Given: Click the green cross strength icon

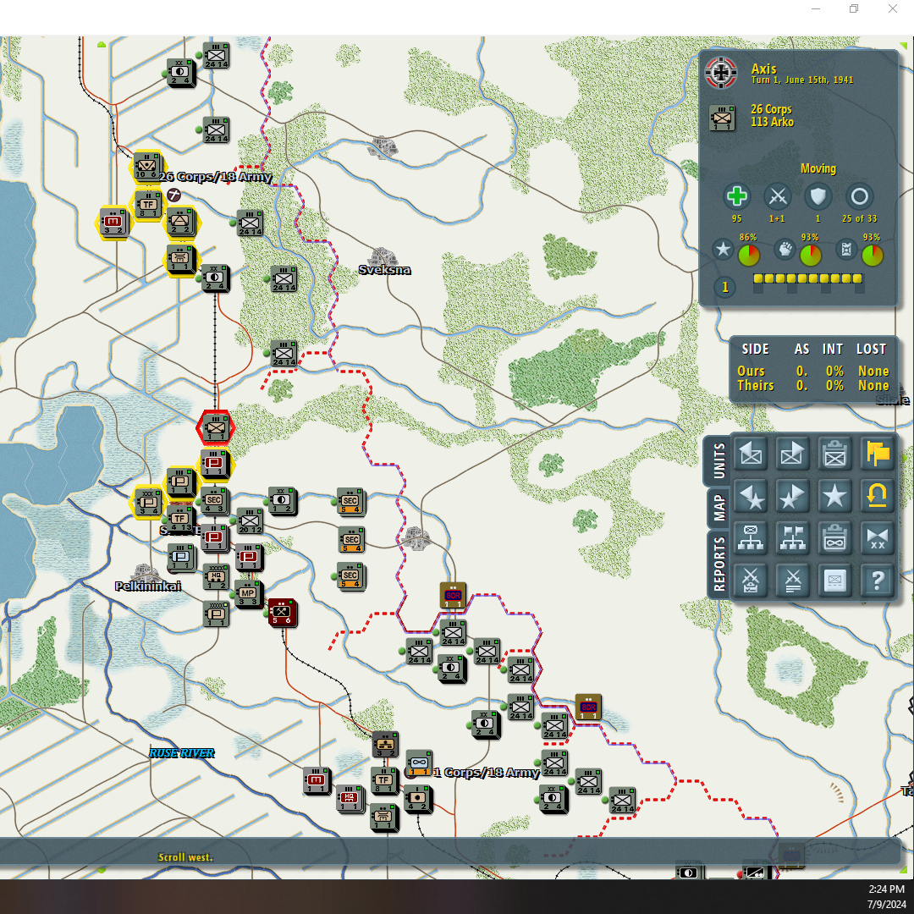Looking at the screenshot, I should (x=737, y=196).
